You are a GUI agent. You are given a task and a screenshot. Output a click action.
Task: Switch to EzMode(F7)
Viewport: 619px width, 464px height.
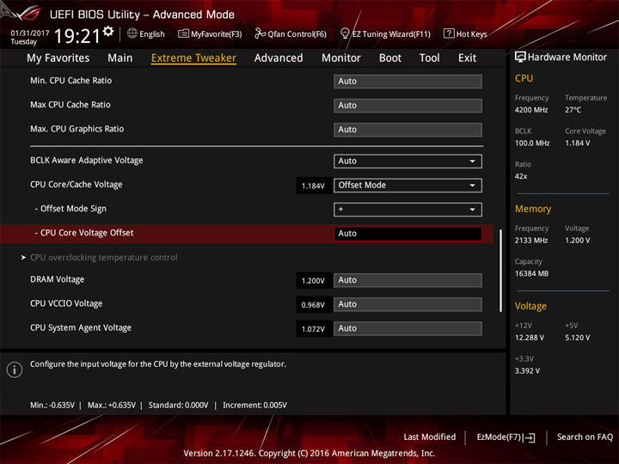click(506, 437)
